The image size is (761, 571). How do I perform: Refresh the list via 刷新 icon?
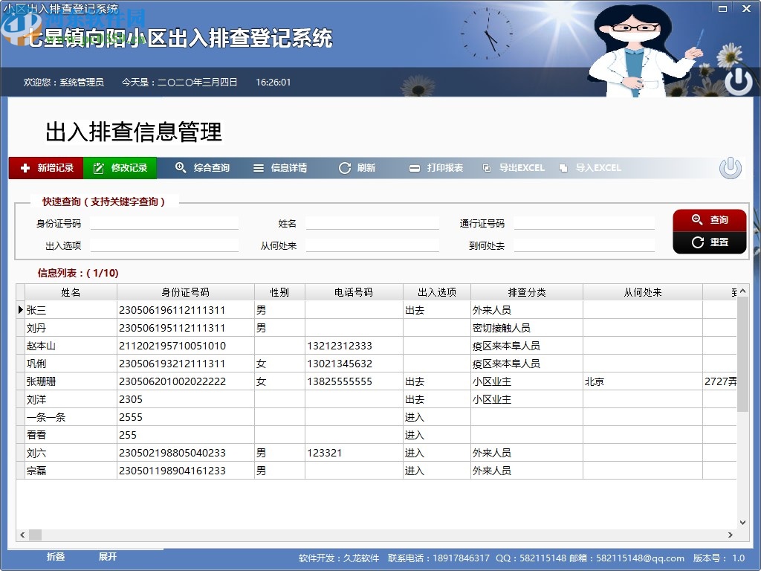point(357,167)
